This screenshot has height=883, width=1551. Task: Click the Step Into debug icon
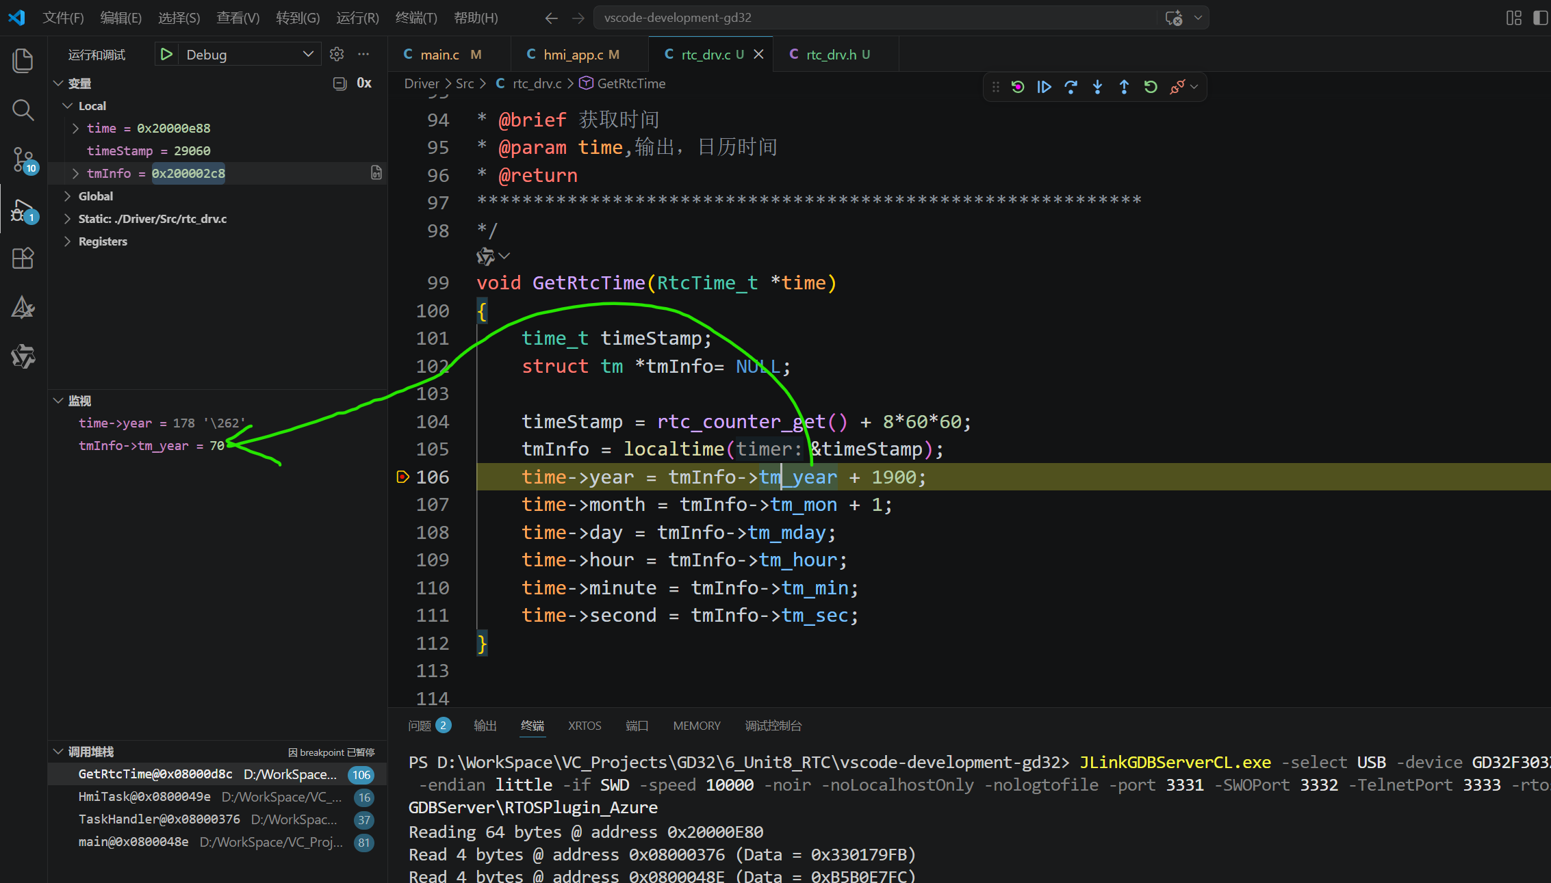1097,87
